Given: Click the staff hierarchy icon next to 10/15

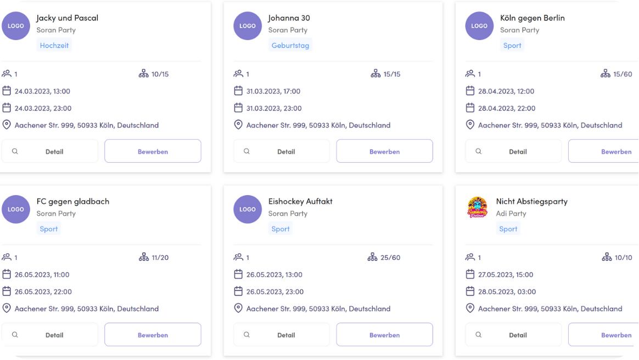Looking at the screenshot, I should click(144, 74).
